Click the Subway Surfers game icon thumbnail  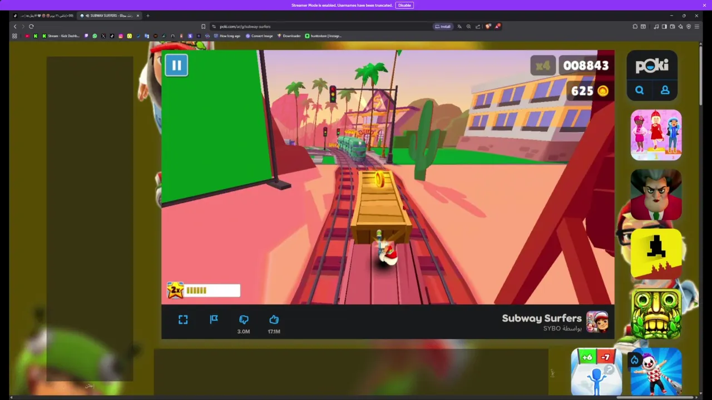(x=597, y=322)
